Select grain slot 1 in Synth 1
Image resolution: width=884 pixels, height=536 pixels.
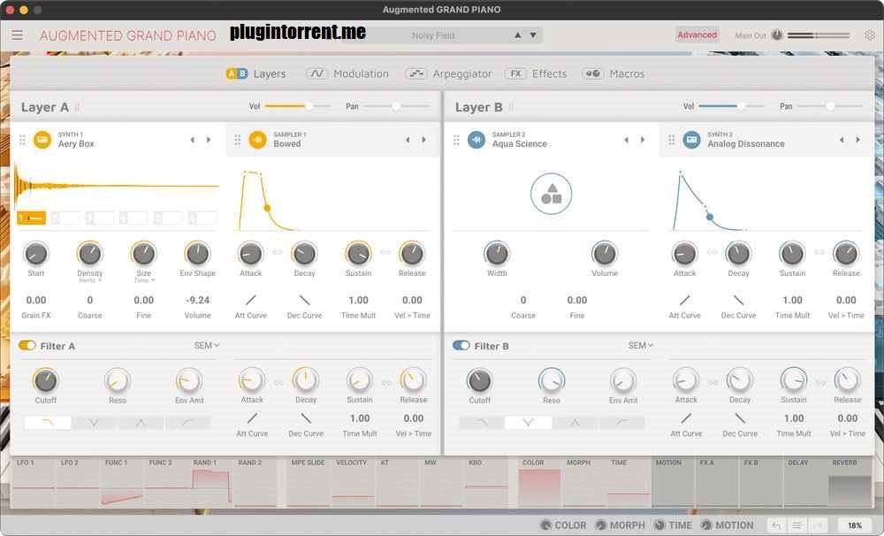click(32, 218)
